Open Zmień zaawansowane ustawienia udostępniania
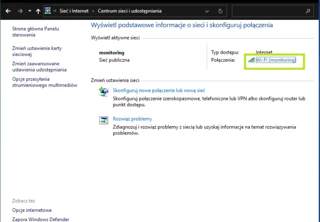The image size is (320, 222). (40, 67)
